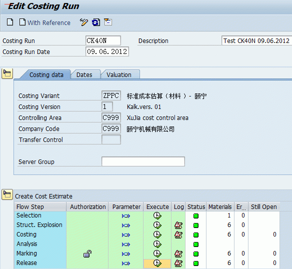Open parameters for Selection step

click(x=126, y=216)
